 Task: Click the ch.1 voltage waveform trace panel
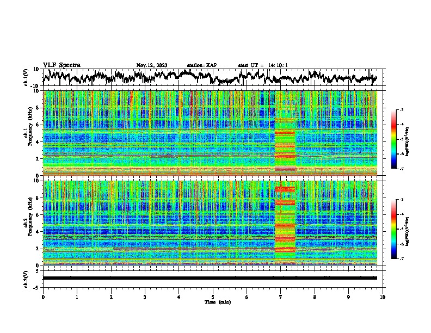214,77
